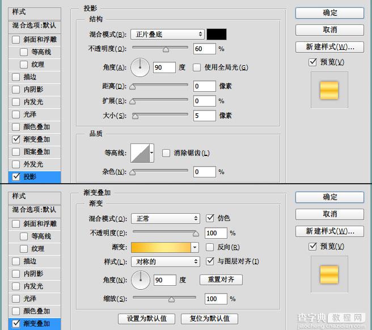Open the 等高线 contour thumbnail under 品质
372x330 pixels.
(140, 153)
